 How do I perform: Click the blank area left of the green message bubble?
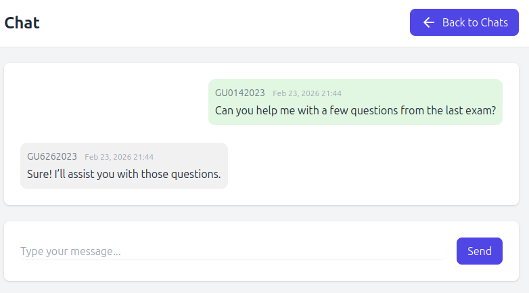click(x=108, y=102)
